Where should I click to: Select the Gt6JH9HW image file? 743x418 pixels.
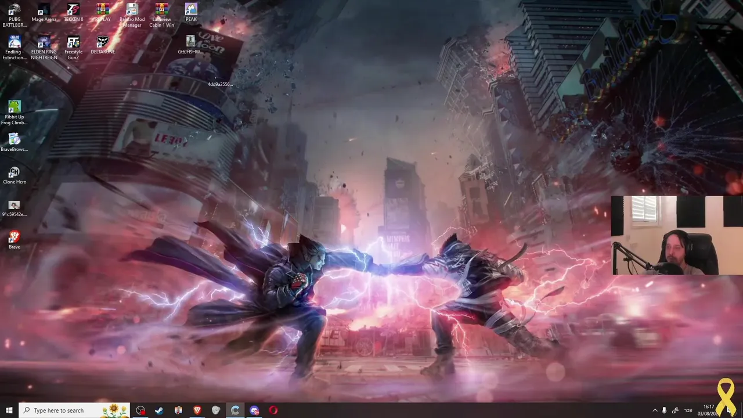pyautogui.click(x=190, y=45)
